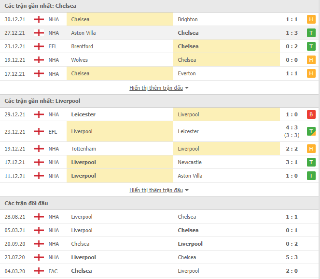Click the loss badge for Leicester vs Liverpool
320x279 pixels.
pyautogui.click(x=311, y=114)
